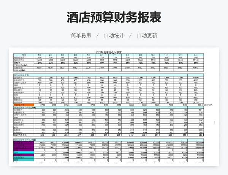
Task: Select the 9600 total cell for 长住房
Action: (196, 97)
